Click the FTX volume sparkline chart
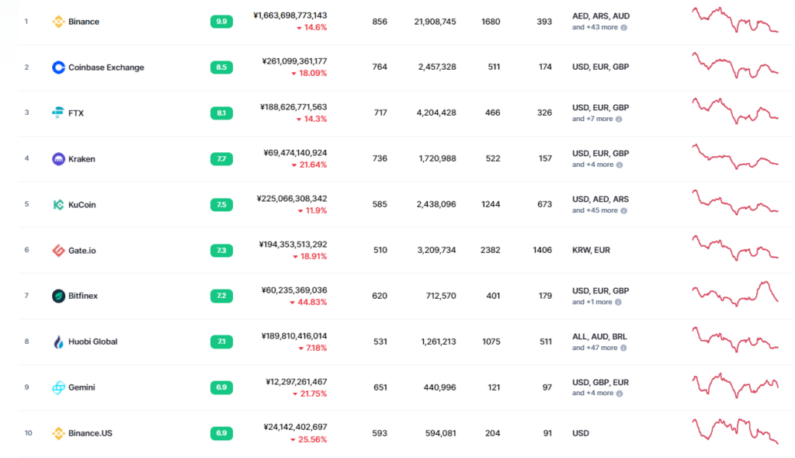Viewport: 795px width, 458px height. pos(735,112)
